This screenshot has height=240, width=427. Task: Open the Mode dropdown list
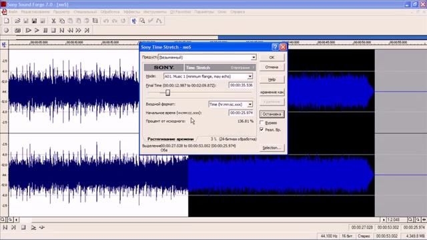click(x=250, y=77)
